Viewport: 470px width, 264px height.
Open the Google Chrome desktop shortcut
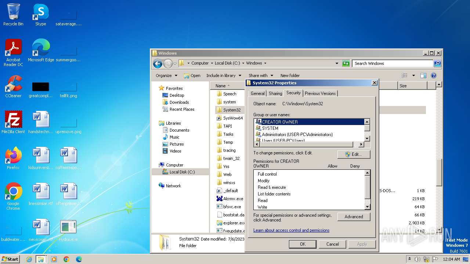[x=13, y=197]
